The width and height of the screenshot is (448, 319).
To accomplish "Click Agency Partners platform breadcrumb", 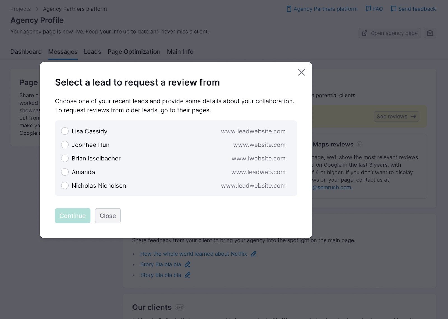I will tap(75, 9).
